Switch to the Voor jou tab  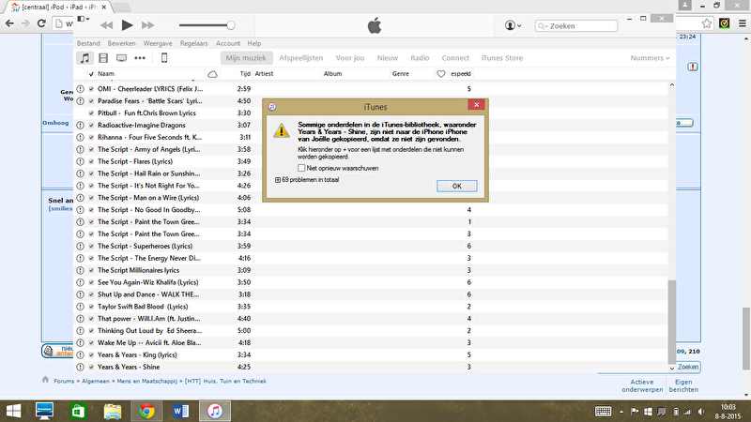pos(350,58)
